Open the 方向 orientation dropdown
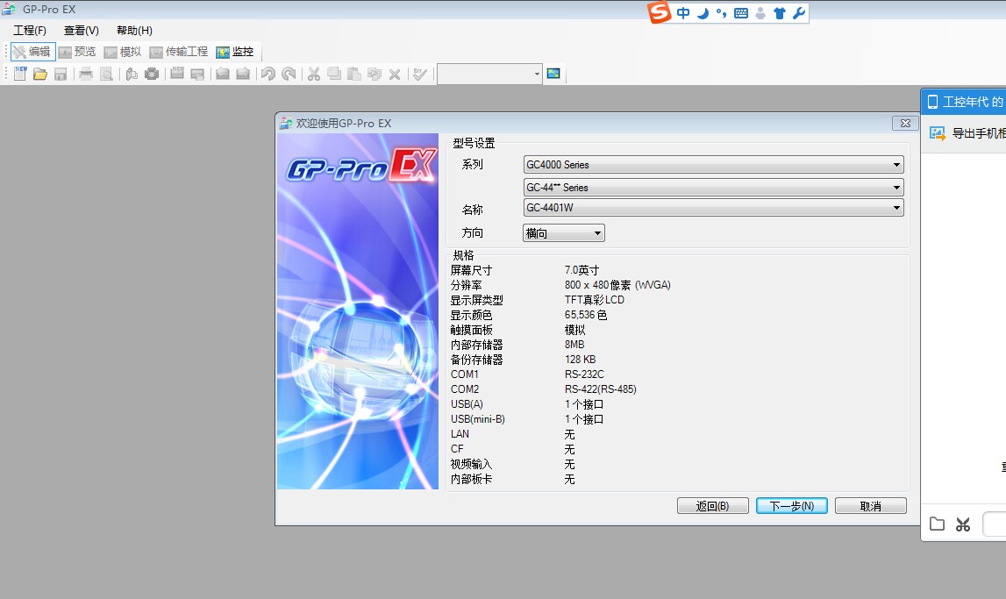 597,233
